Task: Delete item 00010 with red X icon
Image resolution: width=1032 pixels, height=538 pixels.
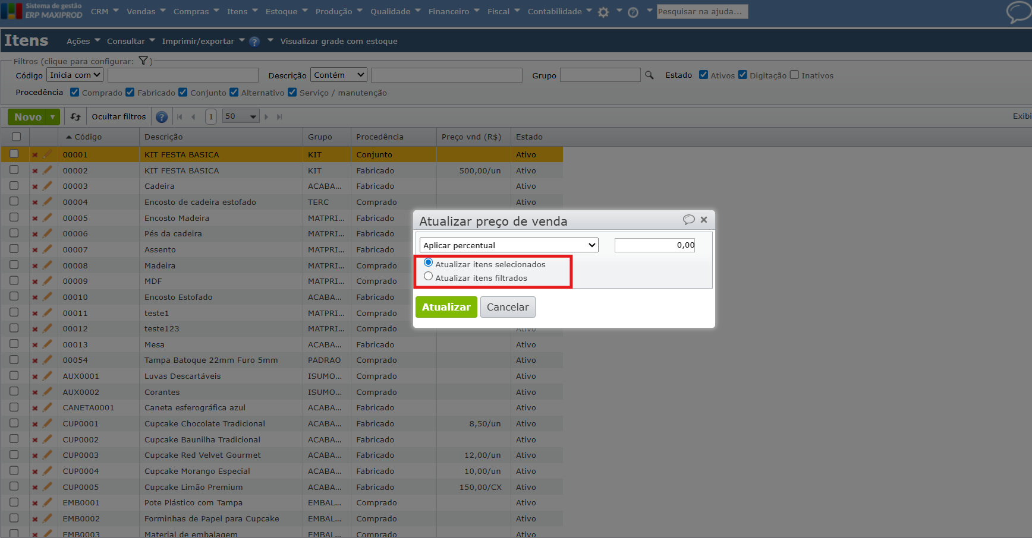Action: [x=35, y=298]
